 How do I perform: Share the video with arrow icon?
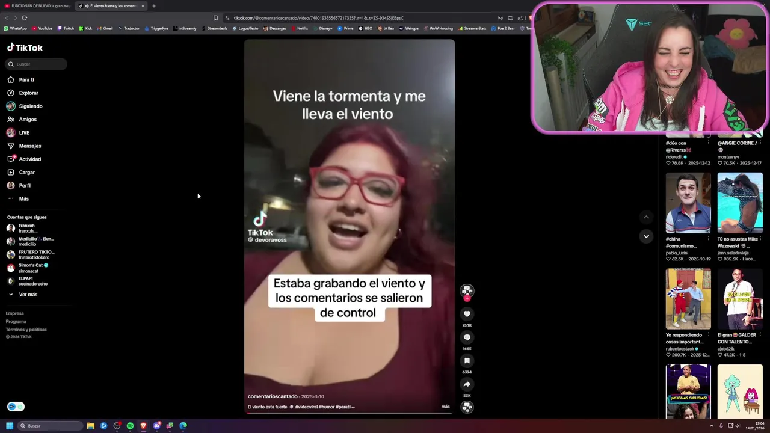pyautogui.click(x=467, y=384)
